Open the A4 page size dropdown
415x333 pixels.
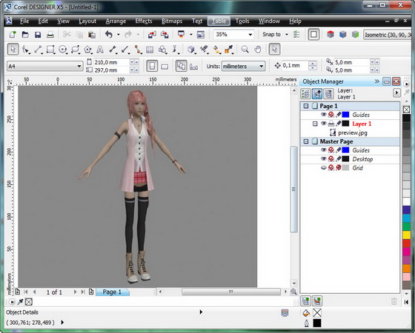click(79, 66)
